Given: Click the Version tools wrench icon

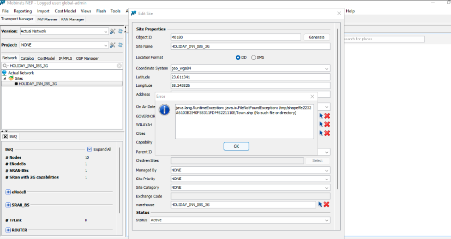Looking at the screenshot, I should (113, 31).
